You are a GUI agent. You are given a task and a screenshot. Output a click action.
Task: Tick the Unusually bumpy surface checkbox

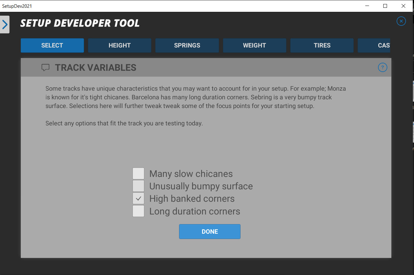click(138, 186)
